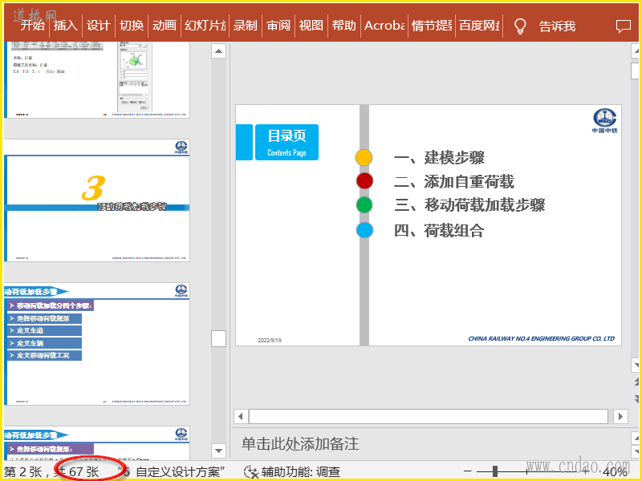
Task: Click CHINA RAILWAY NO.4 ENGINEERING GROUP footer
Action: tap(541, 338)
